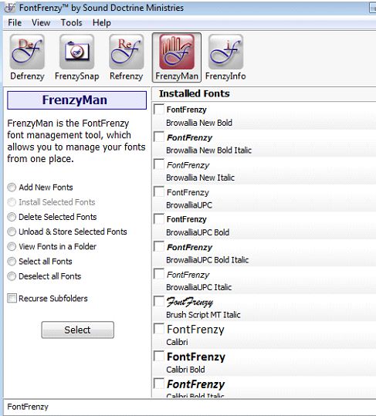The height and width of the screenshot is (416, 376).
Task: Open the Refrenzy tool
Action: (127, 57)
